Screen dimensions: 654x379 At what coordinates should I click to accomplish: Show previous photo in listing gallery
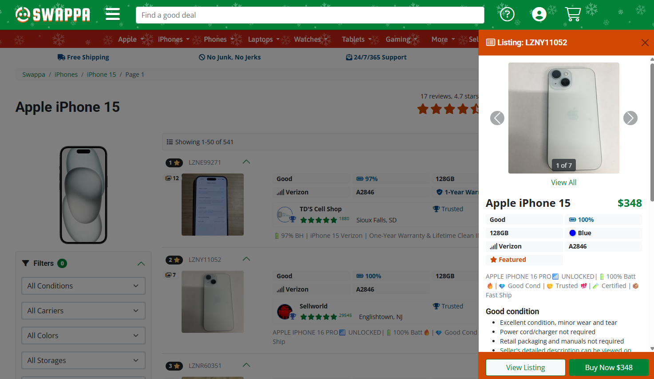pyautogui.click(x=497, y=118)
